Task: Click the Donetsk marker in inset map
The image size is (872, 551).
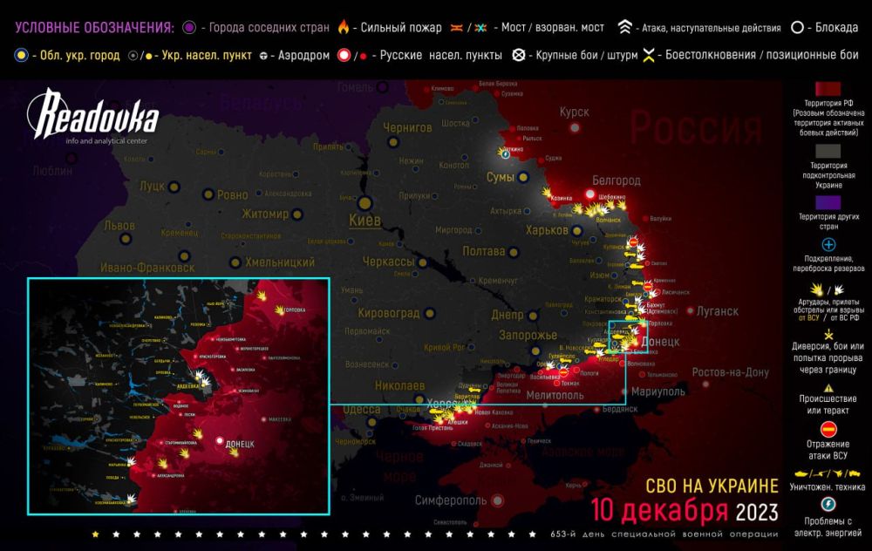Action: click(220, 441)
